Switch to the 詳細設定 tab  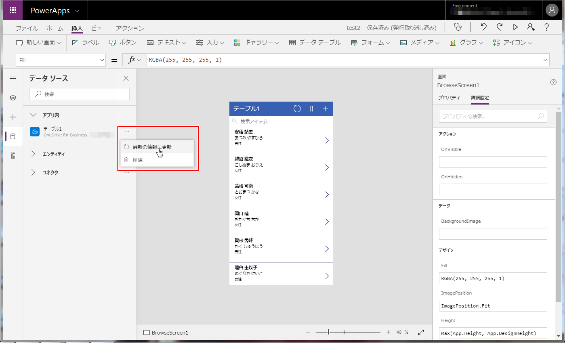click(x=480, y=98)
